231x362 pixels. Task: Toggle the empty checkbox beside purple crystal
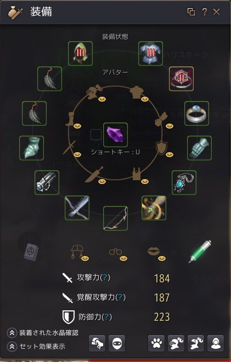click(96, 135)
